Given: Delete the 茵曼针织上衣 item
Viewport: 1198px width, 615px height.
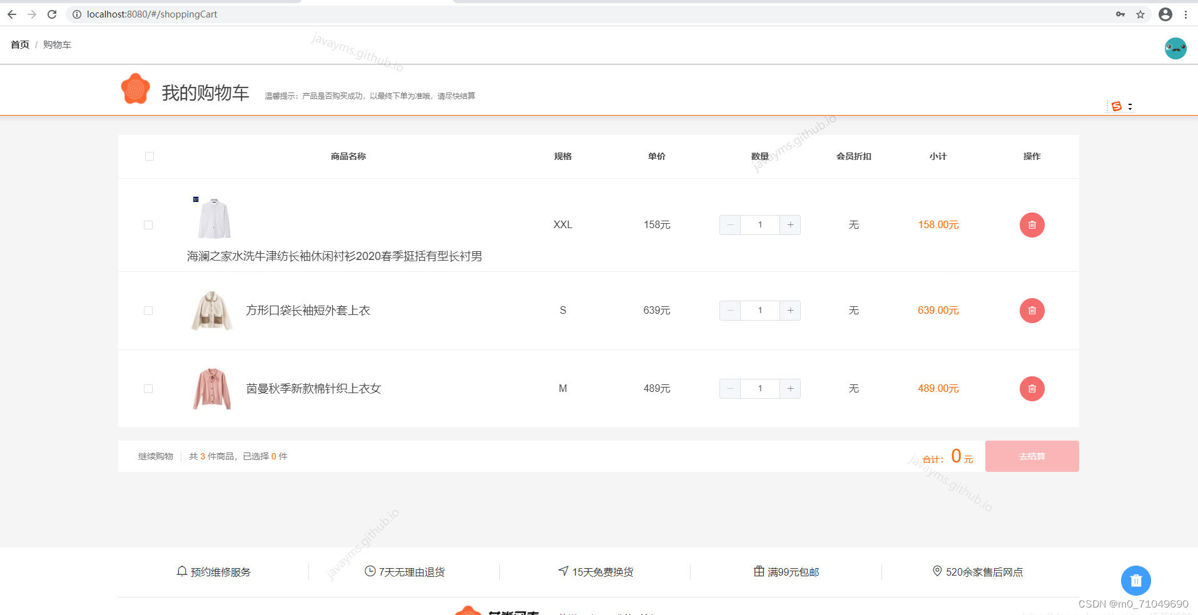Looking at the screenshot, I should [x=1031, y=388].
